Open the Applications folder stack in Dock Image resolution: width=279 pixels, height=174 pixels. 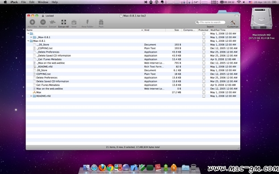point(185,168)
